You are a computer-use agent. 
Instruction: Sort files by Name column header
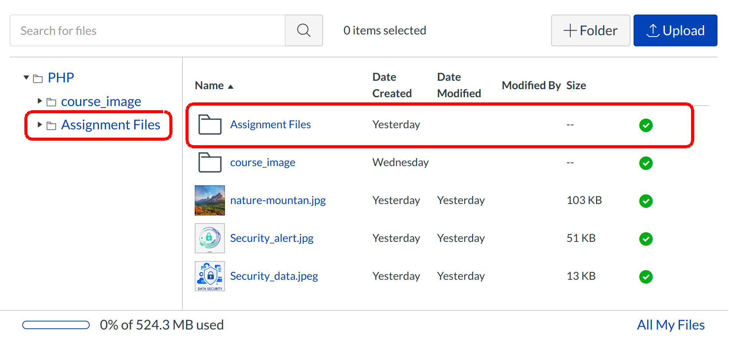[x=210, y=85]
